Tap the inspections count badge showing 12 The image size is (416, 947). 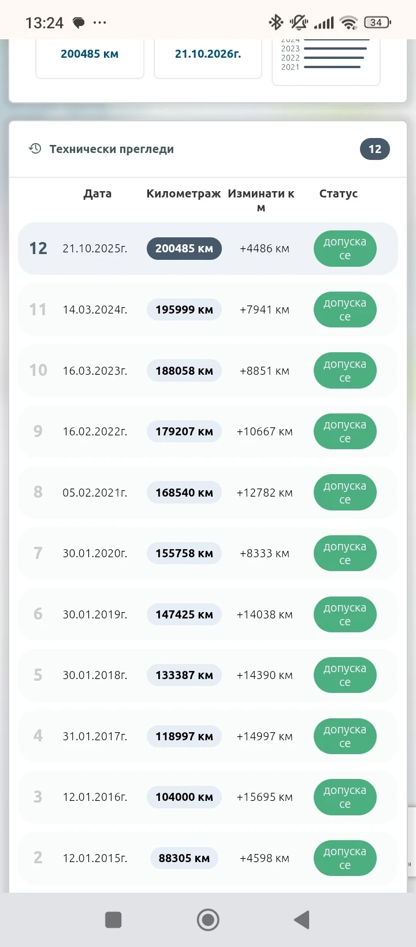(374, 149)
